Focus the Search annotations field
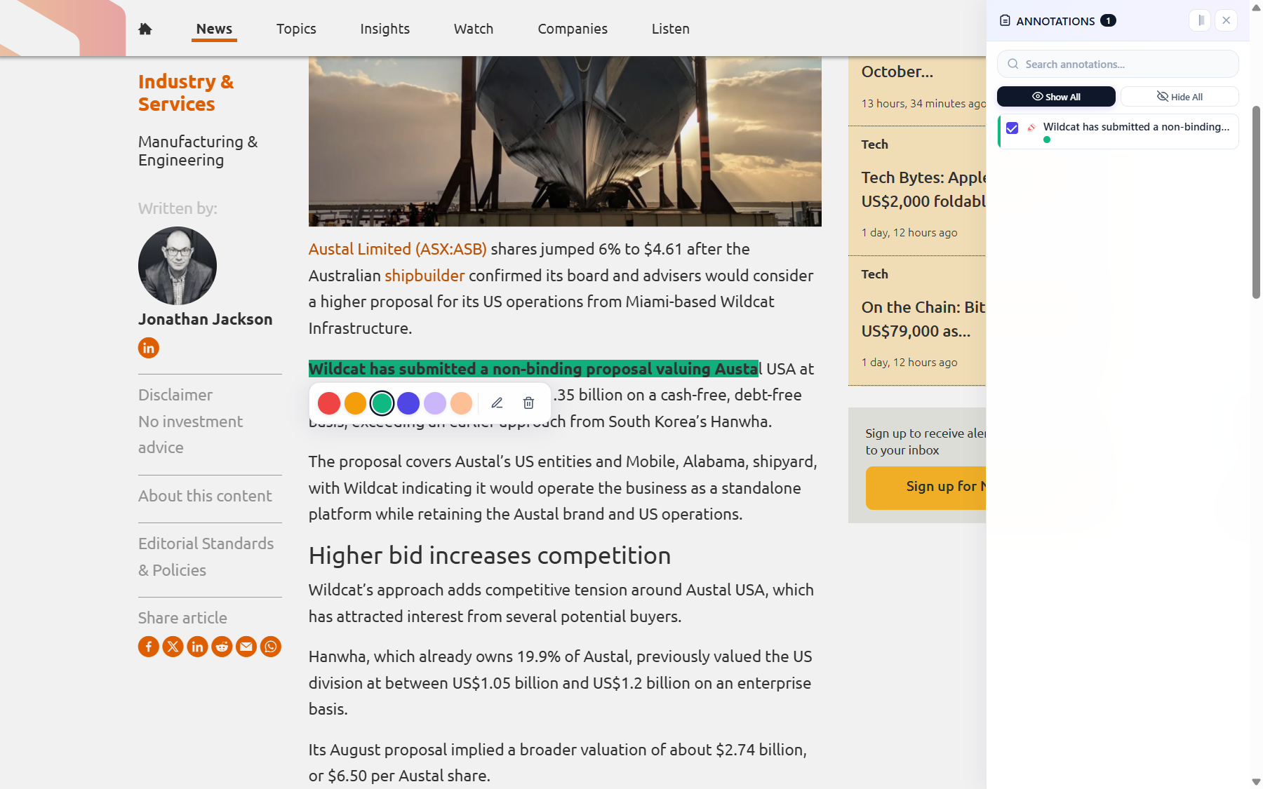This screenshot has width=1263, height=789. tap(1118, 64)
